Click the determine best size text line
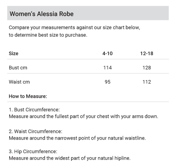176x168 pixels. pyautogui.click(x=48, y=35)
